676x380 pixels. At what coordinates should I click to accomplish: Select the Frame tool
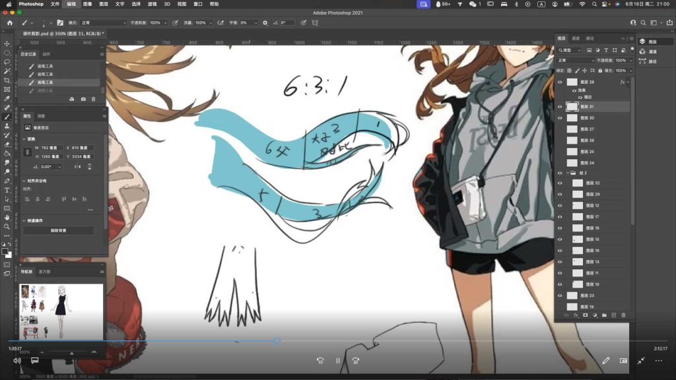point(7,90)
